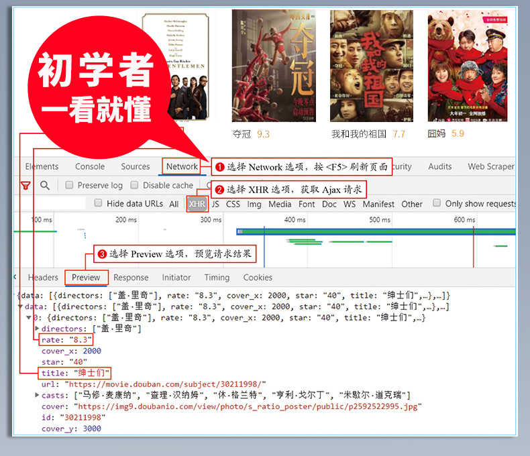Click the 夺冠 movie poster
Image resolution: width=530 pixels, height=456 pixels.
click(274, 66)
